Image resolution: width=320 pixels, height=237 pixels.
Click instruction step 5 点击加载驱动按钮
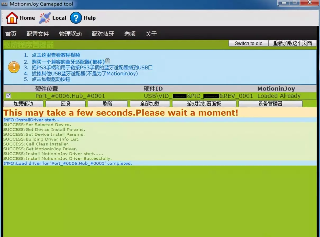pos(51,79)
